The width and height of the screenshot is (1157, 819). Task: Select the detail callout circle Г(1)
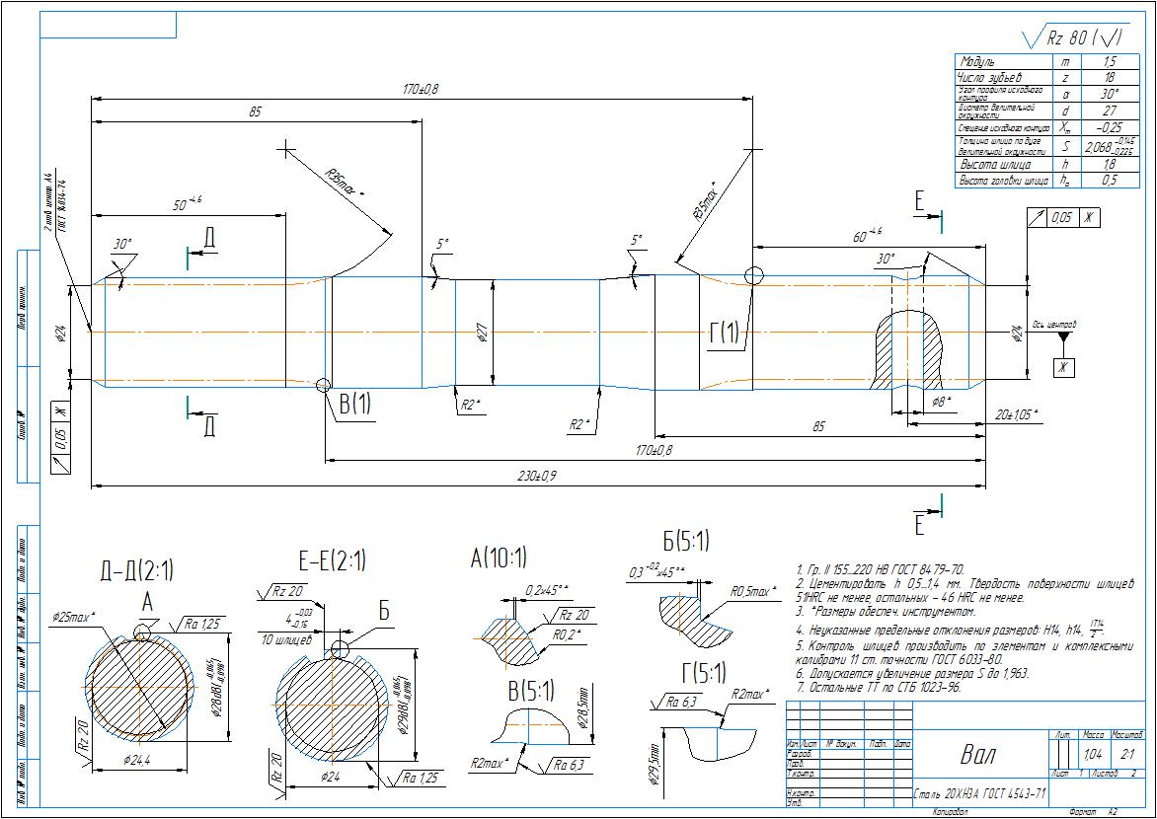click(x=753, y=276)
